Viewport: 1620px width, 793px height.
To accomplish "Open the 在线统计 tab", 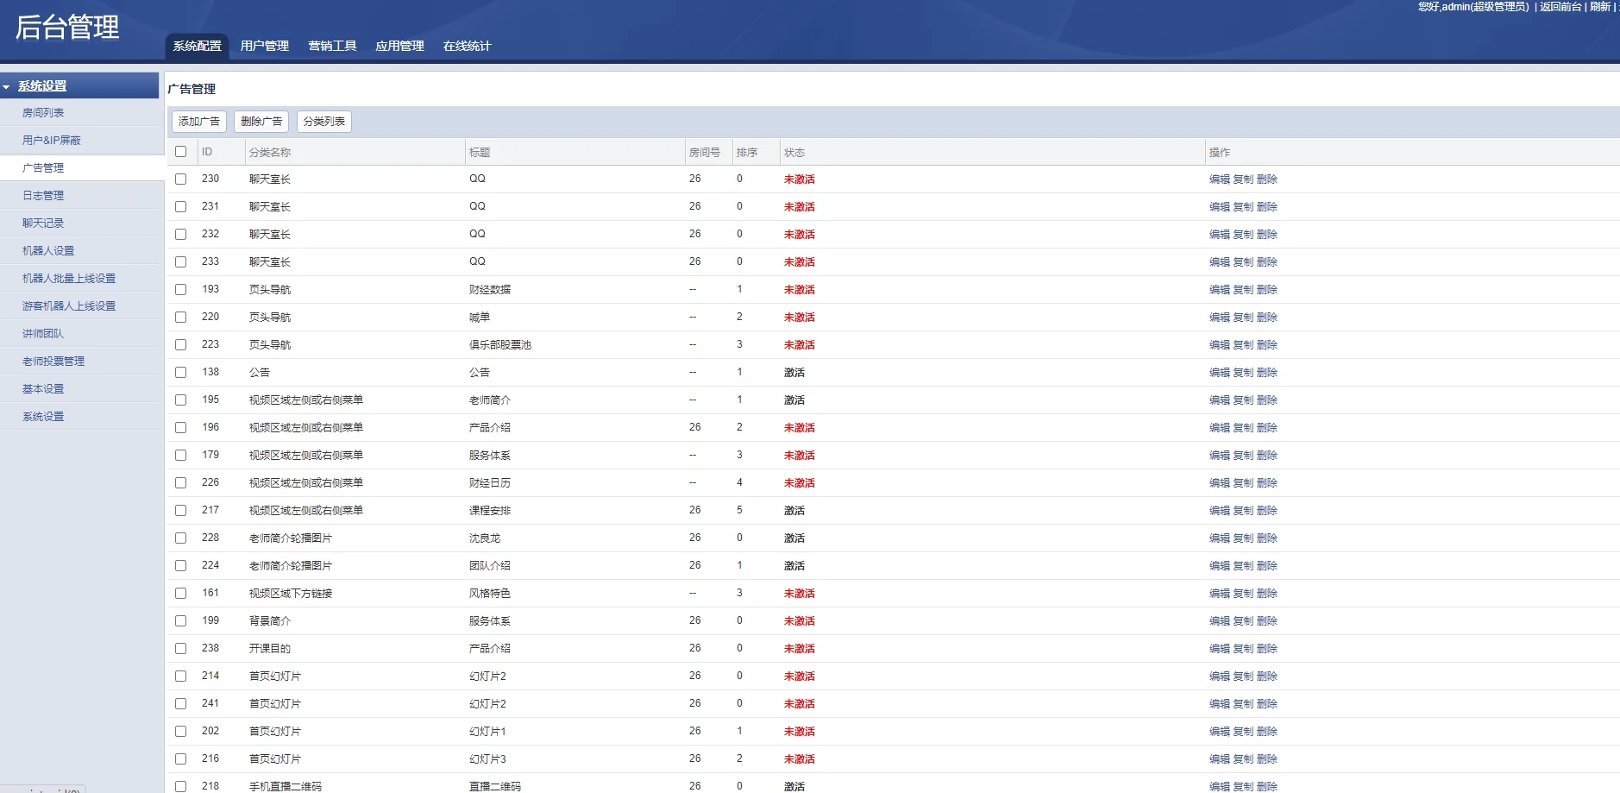I will click(x=467, y=46).
